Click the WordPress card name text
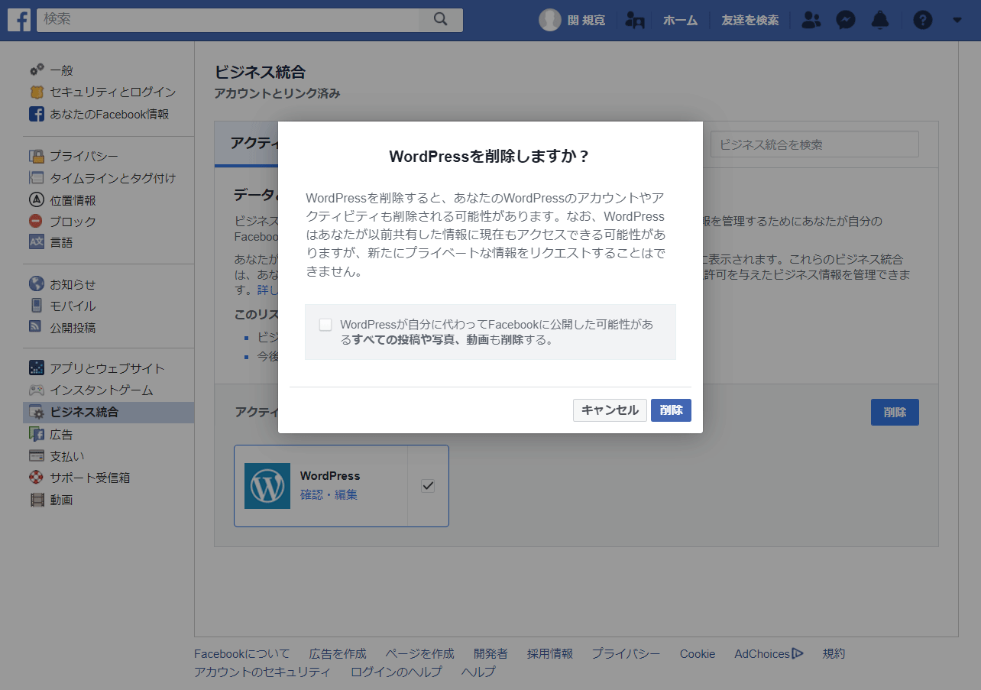 click(330, 476)
